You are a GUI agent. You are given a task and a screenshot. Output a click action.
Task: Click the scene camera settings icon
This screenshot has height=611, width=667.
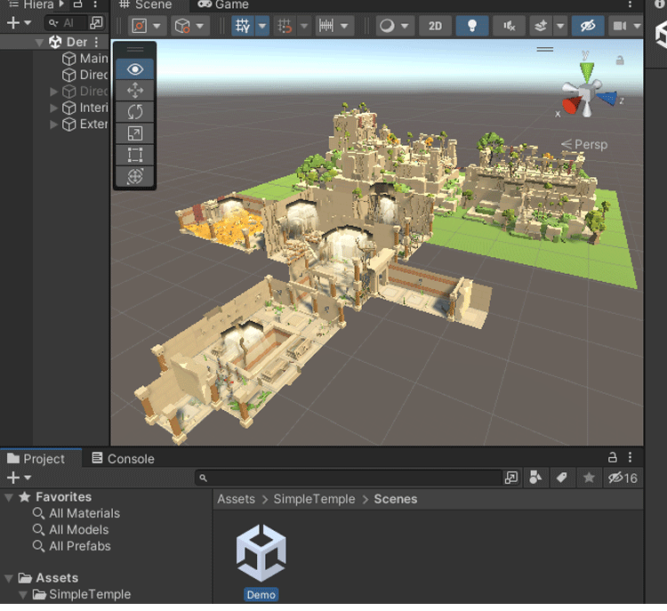click(x=619, y=26)
